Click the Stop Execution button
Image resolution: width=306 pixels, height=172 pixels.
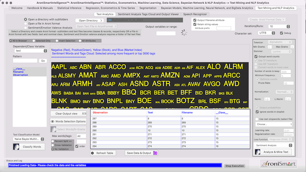point(235,166)
